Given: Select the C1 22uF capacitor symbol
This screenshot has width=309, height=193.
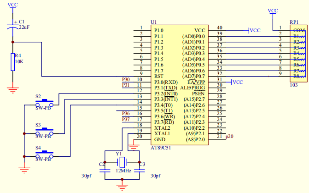Looking at the screenshot, I should pyautogui.click(x=13, y=27).
